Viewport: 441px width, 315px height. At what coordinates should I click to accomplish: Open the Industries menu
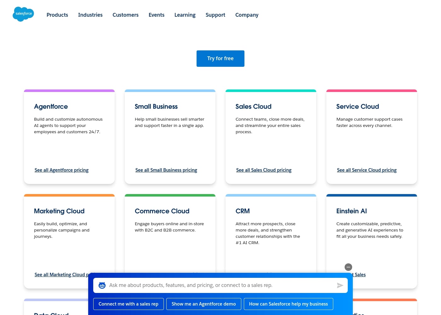click(90, 15)
